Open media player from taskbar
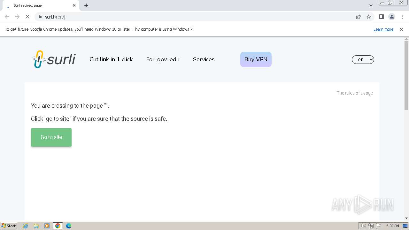The width and height of the screenshot is (409, 230). [x=47, y=226]
